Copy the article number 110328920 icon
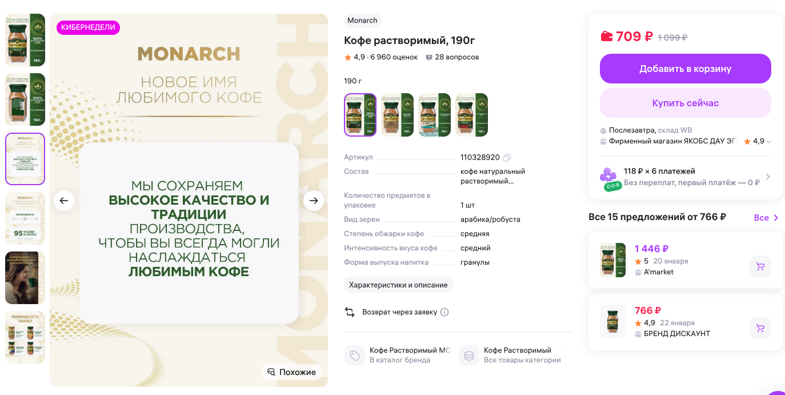785x395 pixels. 507,157
